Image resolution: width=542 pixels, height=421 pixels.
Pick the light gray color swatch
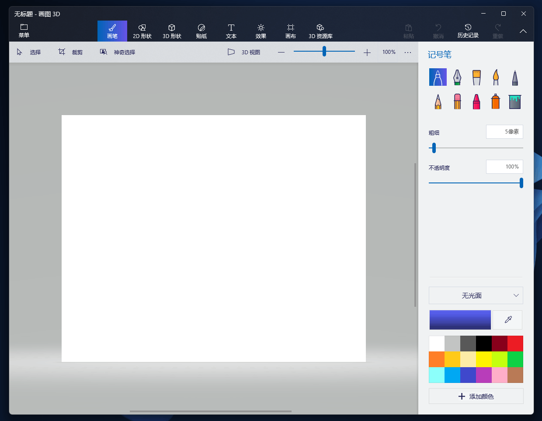(x=452, y=344)
